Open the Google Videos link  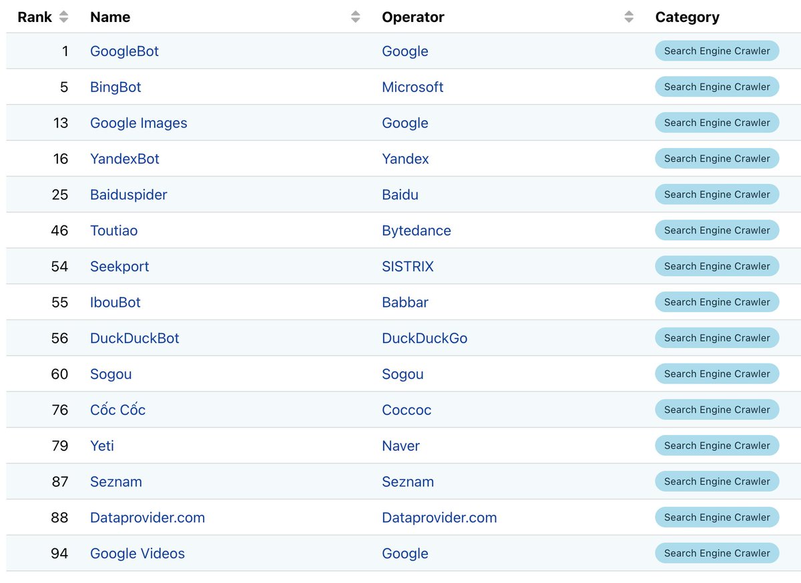tap(138, 554)
